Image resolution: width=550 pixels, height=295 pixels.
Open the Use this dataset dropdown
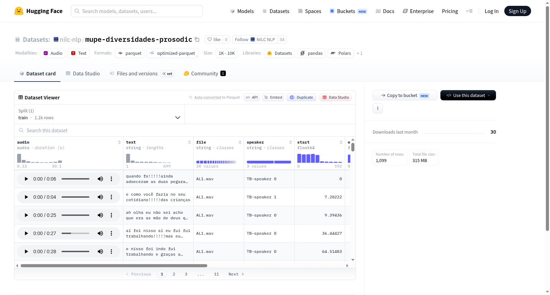pos(468,95)
